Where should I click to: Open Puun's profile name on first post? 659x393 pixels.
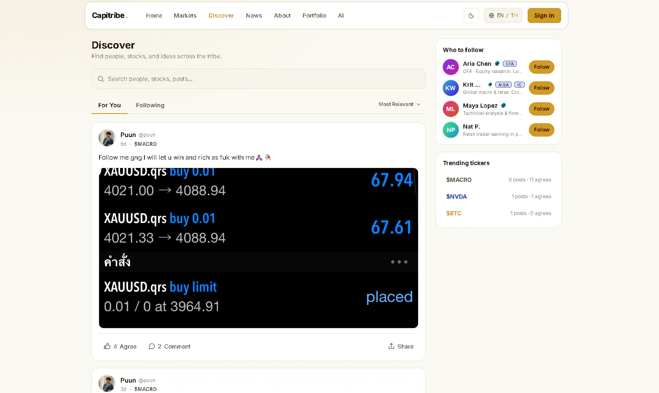pyautogui.click(x=128, y=135)
